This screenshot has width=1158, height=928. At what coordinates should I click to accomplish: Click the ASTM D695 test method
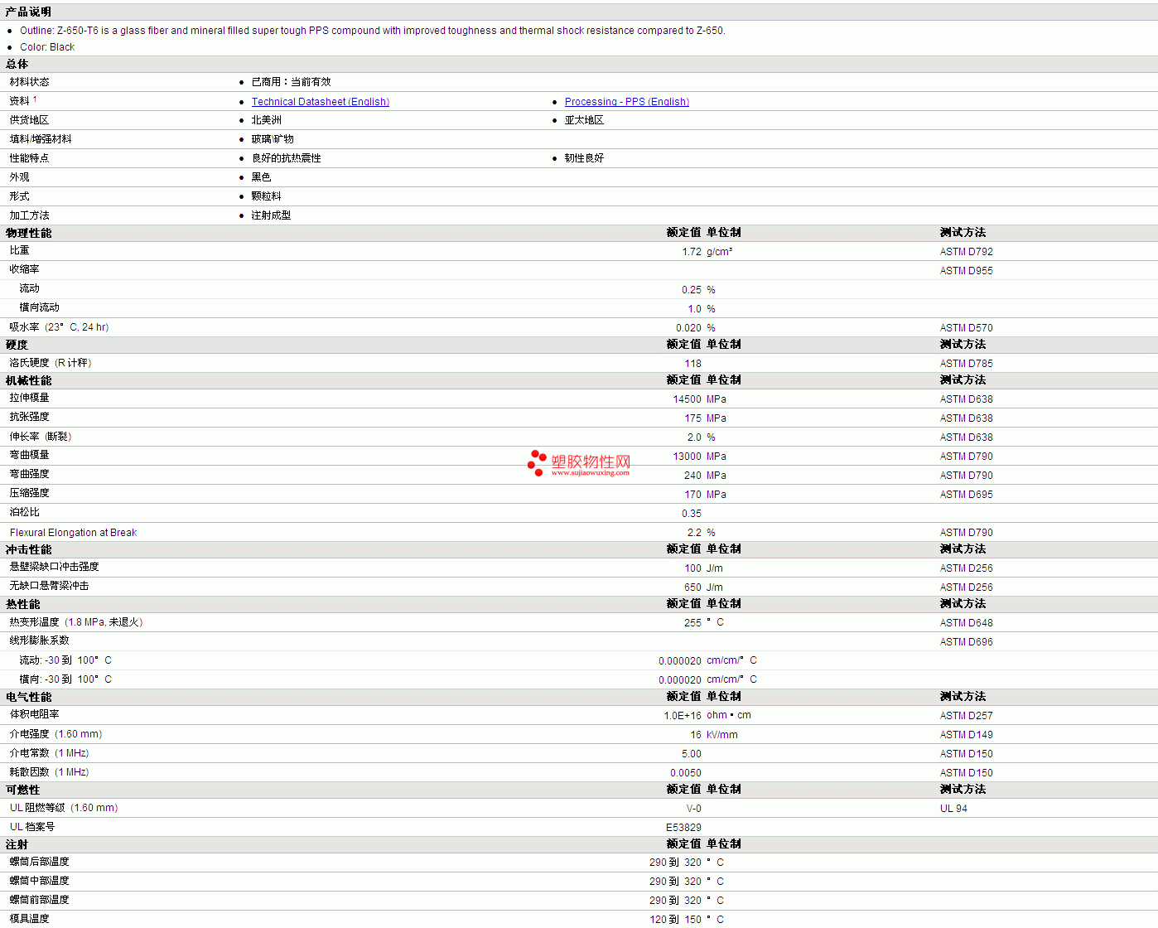point(967,495)
